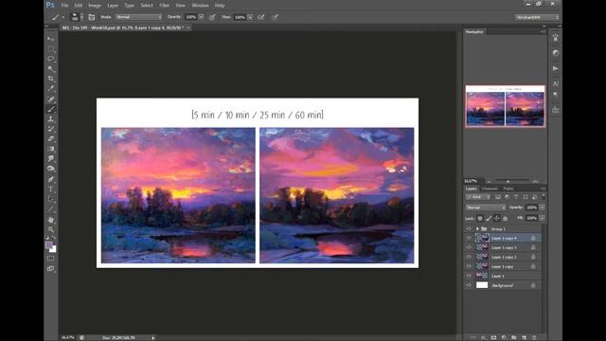Select the Eyedropper tool
Viewport: 606px width, 341px height.
tap(50, 89)
